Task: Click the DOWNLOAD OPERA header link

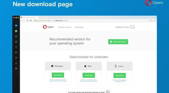Action: (x=122, y=27)
